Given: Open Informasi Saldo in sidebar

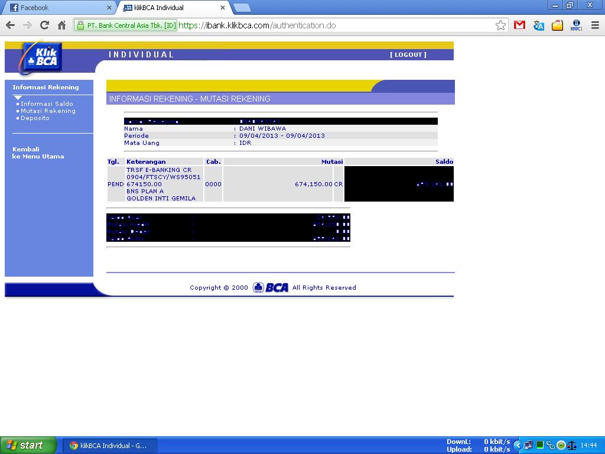Looking at the screenshot, I should tap(47, 104).
